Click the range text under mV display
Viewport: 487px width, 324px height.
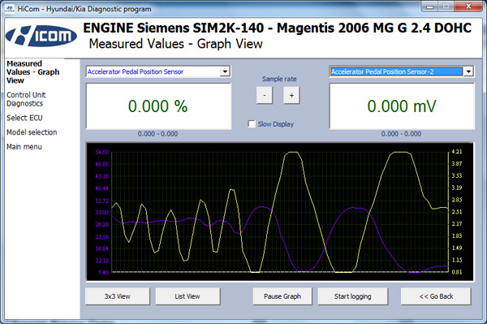coord(401,134)
